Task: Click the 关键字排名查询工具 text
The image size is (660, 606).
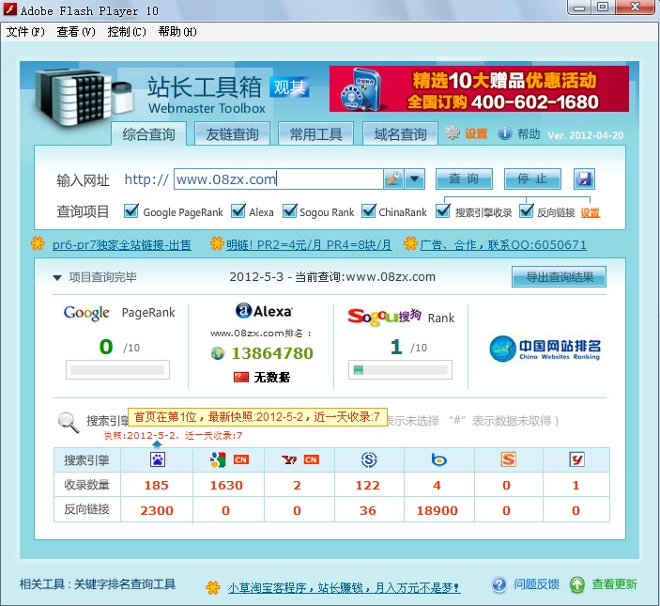Action: (125, 584)
